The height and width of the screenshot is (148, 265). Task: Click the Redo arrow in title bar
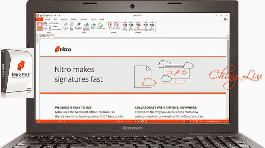[x=55, y=15]
